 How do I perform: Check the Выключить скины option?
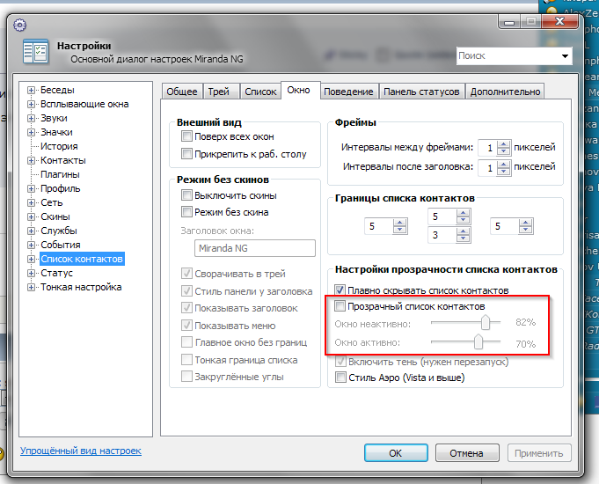[x=186, y=194]
